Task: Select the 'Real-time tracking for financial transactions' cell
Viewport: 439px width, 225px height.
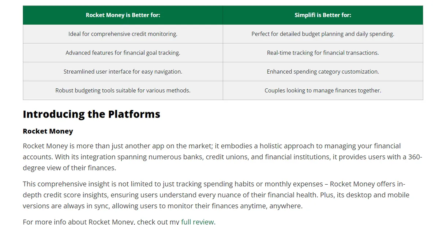Action: pyautogui.click(x=323, y=53)
